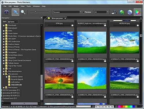The height and width of the screenshot is (109, 144).
Task: Expand the Criterion Games folder node
Action: pos(7,77)
